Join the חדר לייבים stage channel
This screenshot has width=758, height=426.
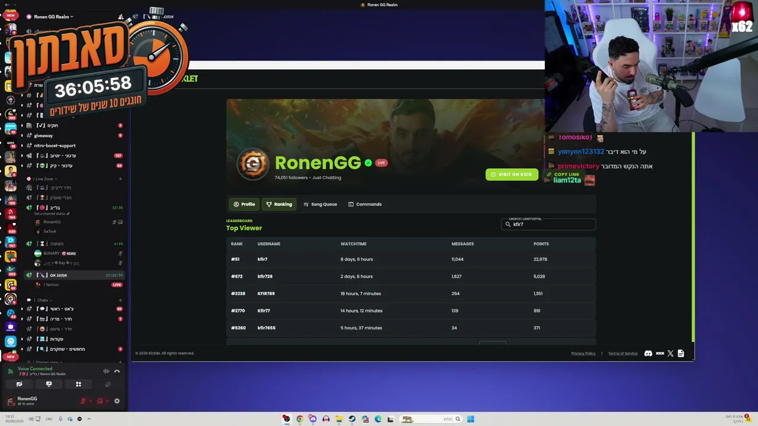click(x=74, y=188)
